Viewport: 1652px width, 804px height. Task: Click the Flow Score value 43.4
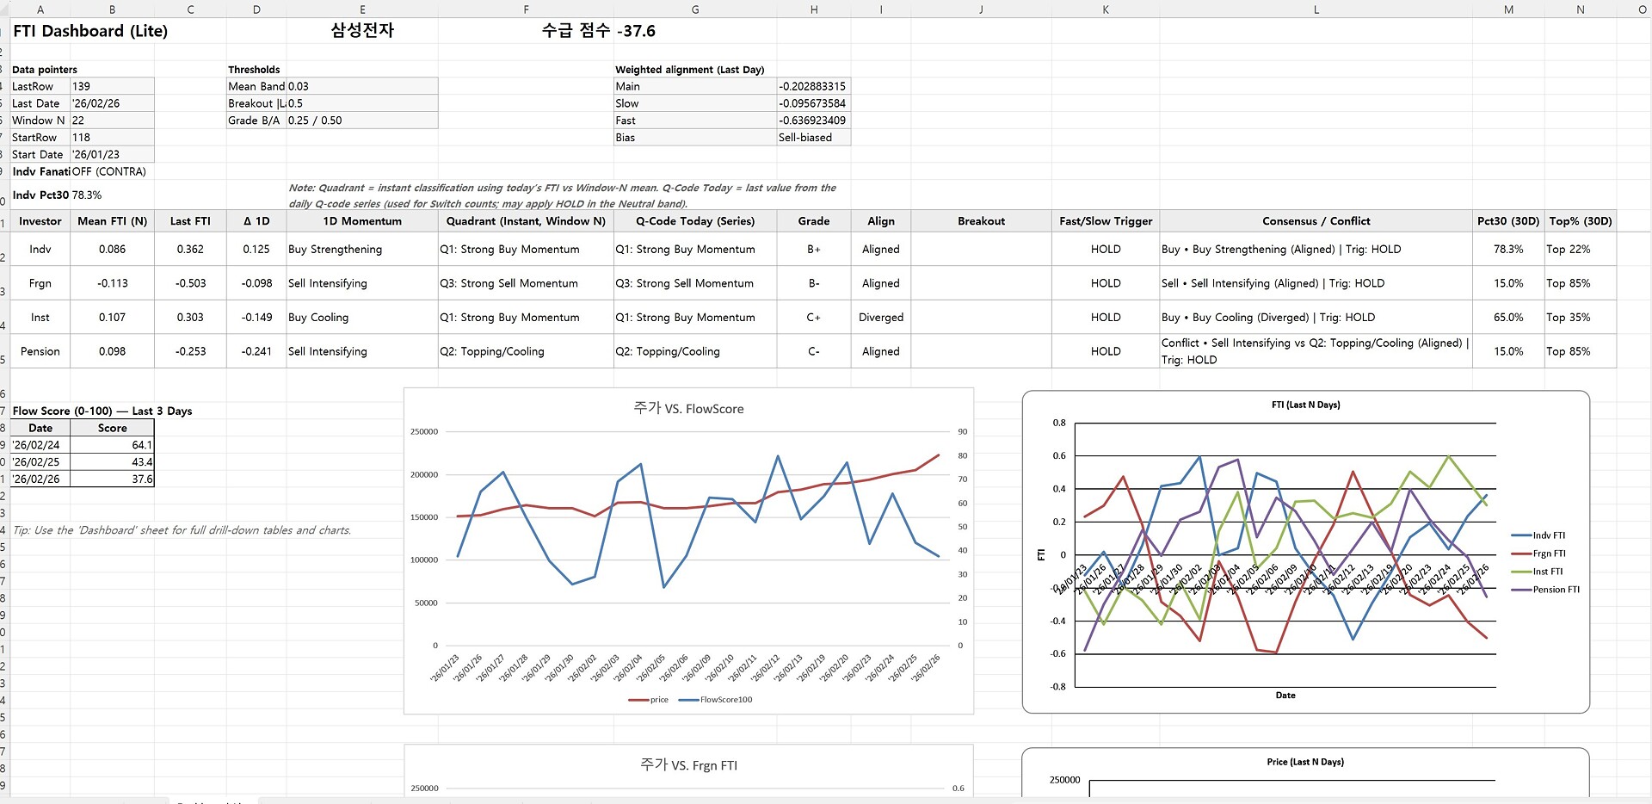click(112, 462)
